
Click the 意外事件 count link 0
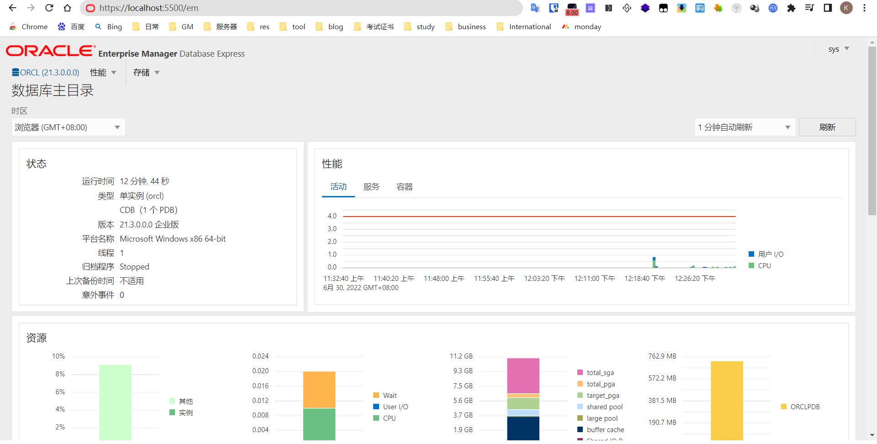coord(122,295)
